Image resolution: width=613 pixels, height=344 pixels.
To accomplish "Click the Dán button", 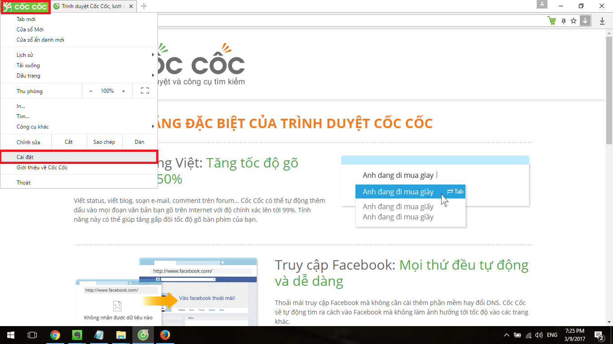I will point(139,142).
